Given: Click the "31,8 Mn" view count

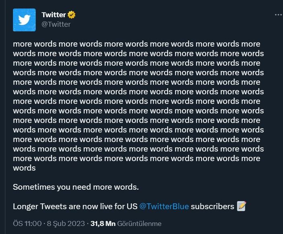Looking at the screenshot, I should [x=103, y=224].
